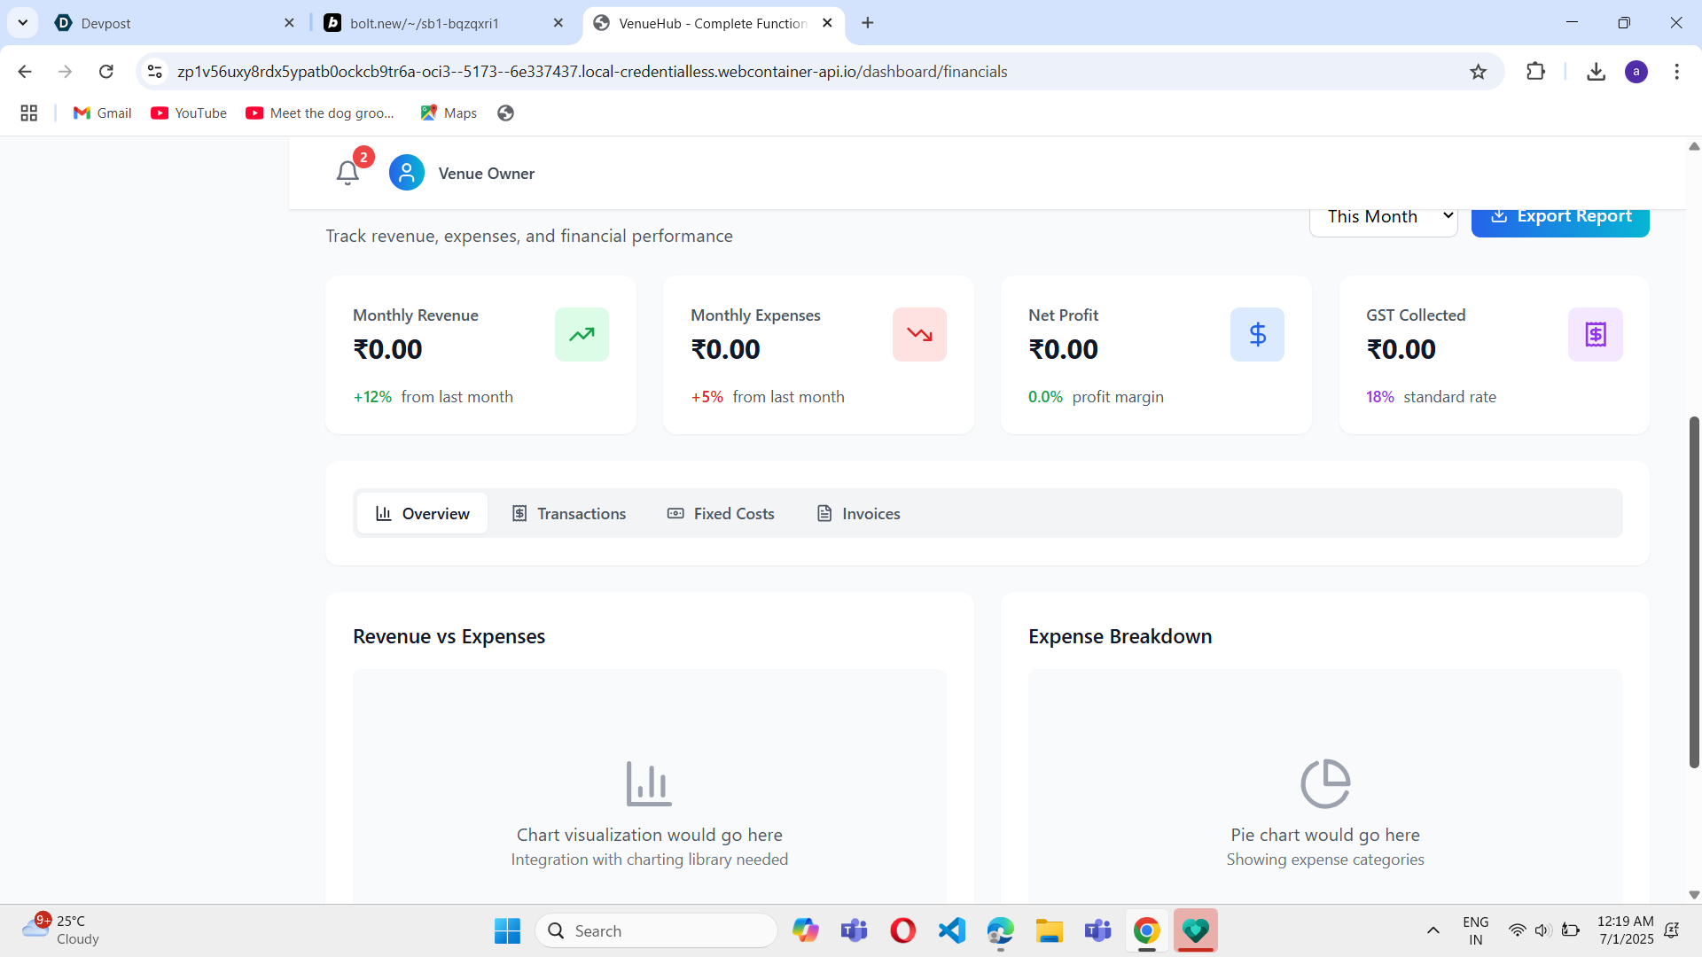
Task: Switch to the Fixed Costs tab
Action: [721, 514]
